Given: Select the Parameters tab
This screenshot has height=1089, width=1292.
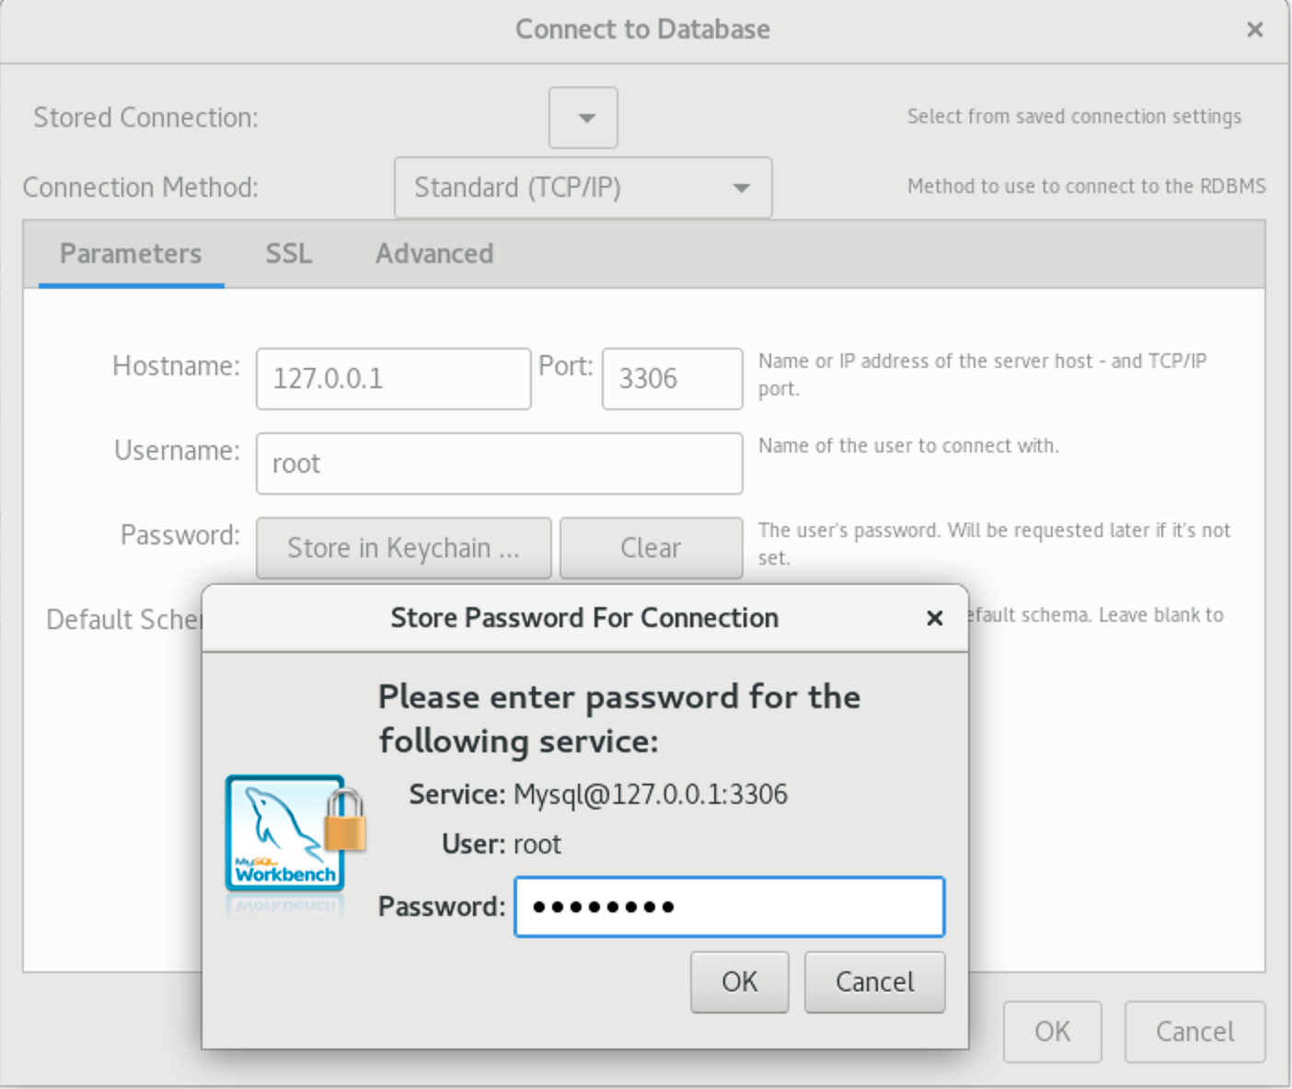Looking at the screenshot, I should pyautogui.click(x=131, y=254).
